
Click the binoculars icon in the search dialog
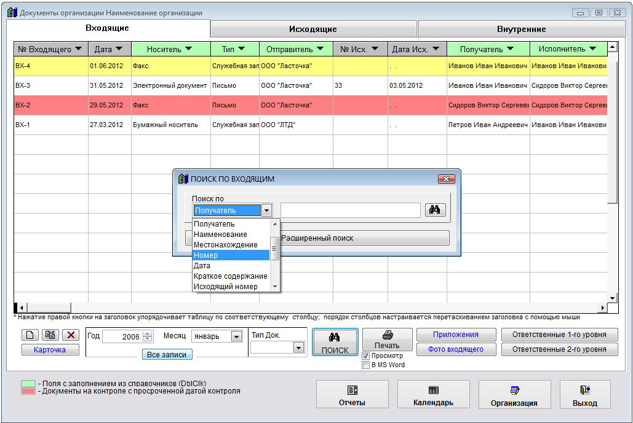[435, 210]
